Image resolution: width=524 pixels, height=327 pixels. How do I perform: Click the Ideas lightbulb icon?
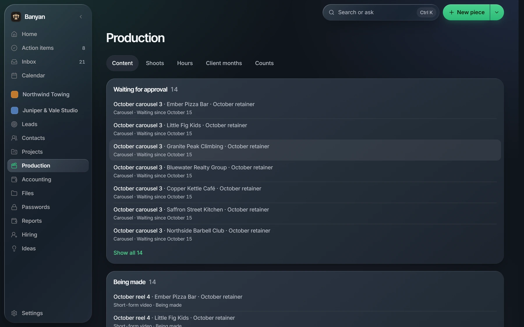[14, 249]
